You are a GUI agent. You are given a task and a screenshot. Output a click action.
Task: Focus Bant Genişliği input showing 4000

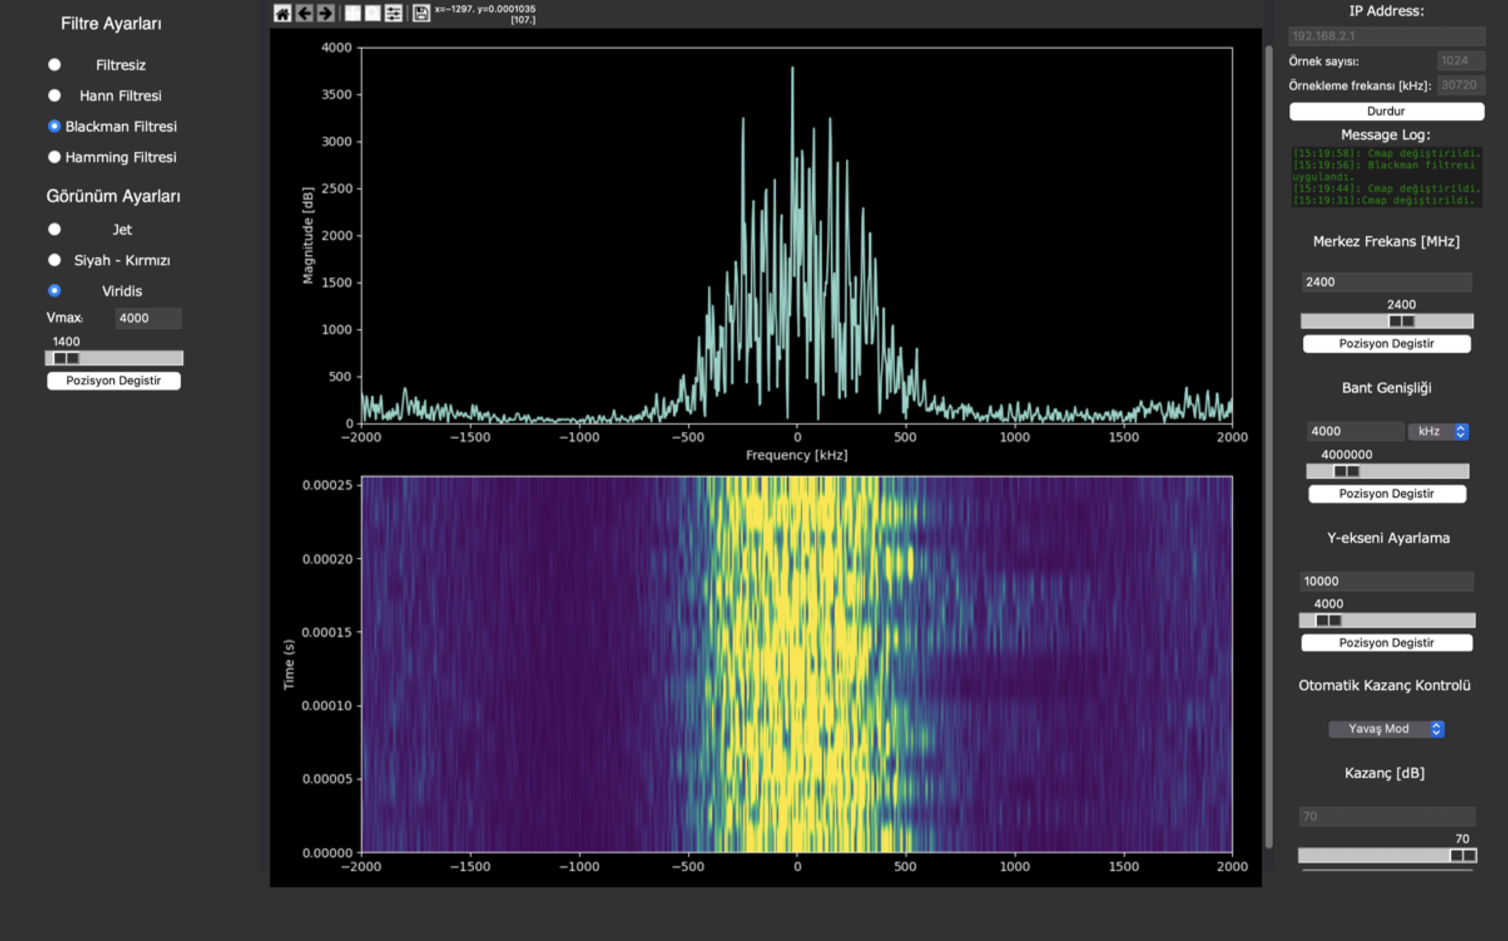pyautogui.click(x=1355, y=431)
